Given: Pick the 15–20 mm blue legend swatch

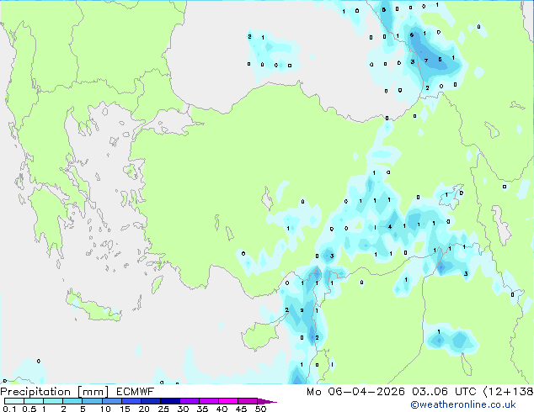Looking at the screenshot, I should pos(131,401).
